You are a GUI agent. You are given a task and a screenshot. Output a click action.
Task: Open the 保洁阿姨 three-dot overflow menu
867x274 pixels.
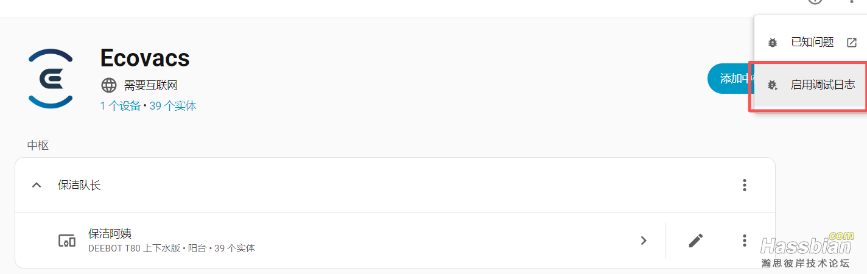pos(744,241)
